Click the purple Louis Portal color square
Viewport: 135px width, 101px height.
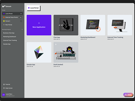click(x=4, y=14)
